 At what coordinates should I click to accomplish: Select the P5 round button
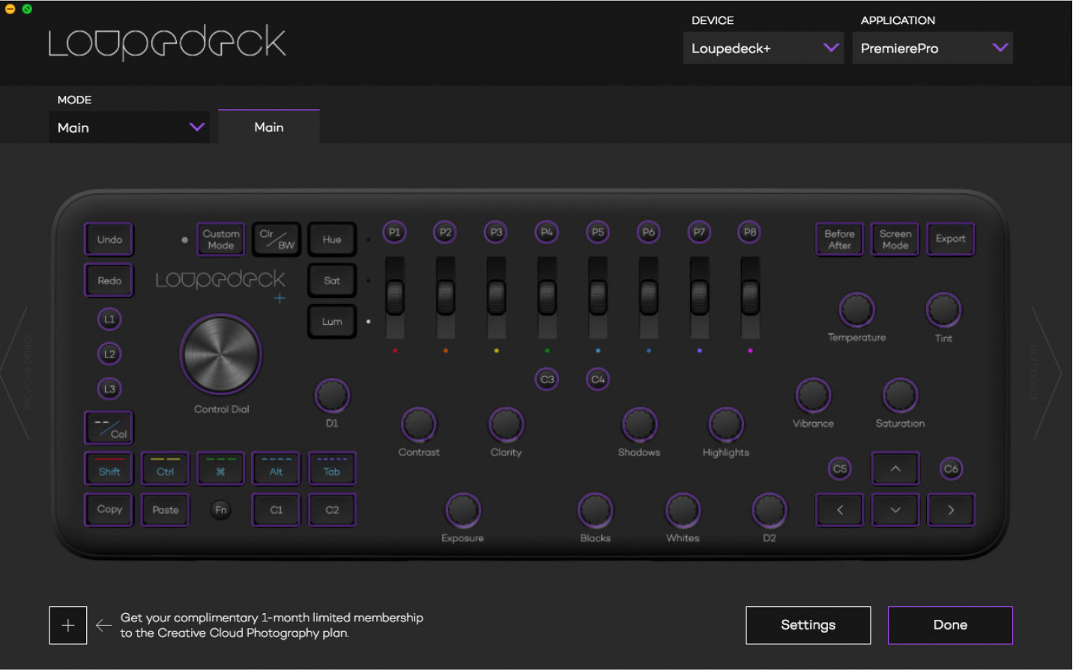[598, 232]
